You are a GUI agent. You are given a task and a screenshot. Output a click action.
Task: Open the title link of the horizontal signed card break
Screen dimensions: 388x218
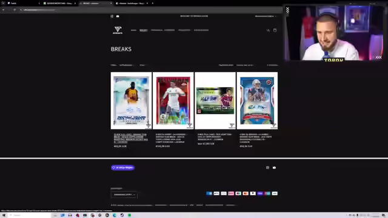tap(215, 137)
